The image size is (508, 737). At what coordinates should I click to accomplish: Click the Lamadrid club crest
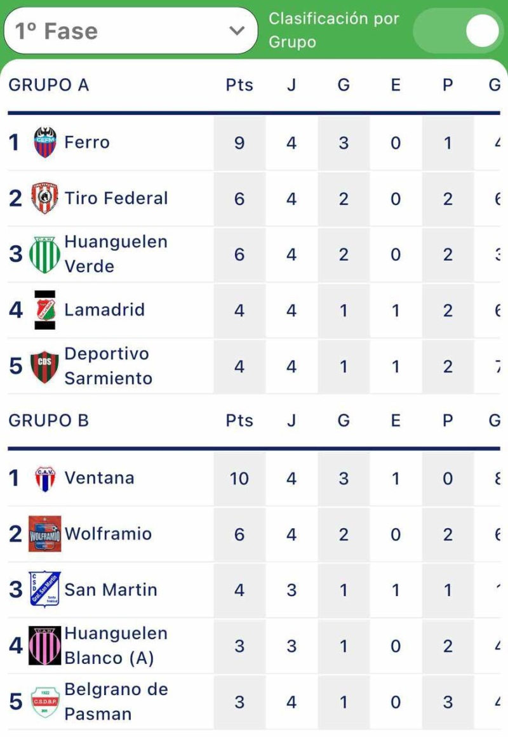point(45,310)
